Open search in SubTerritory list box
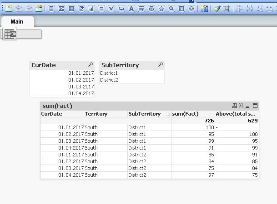 coord(161,65)
